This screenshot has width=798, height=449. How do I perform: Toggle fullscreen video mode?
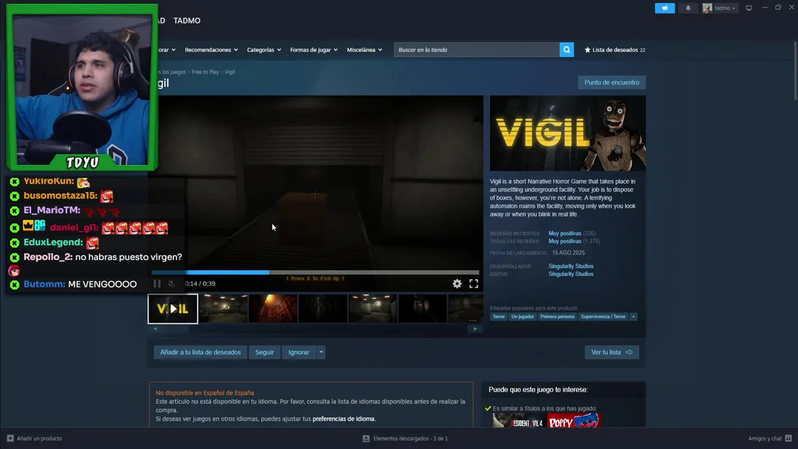pyautogui.click(x=474, y=284)
